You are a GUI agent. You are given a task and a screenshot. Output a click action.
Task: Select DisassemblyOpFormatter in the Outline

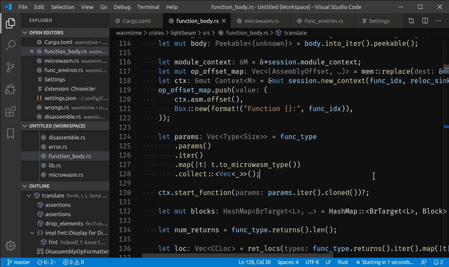coord(65,251)
